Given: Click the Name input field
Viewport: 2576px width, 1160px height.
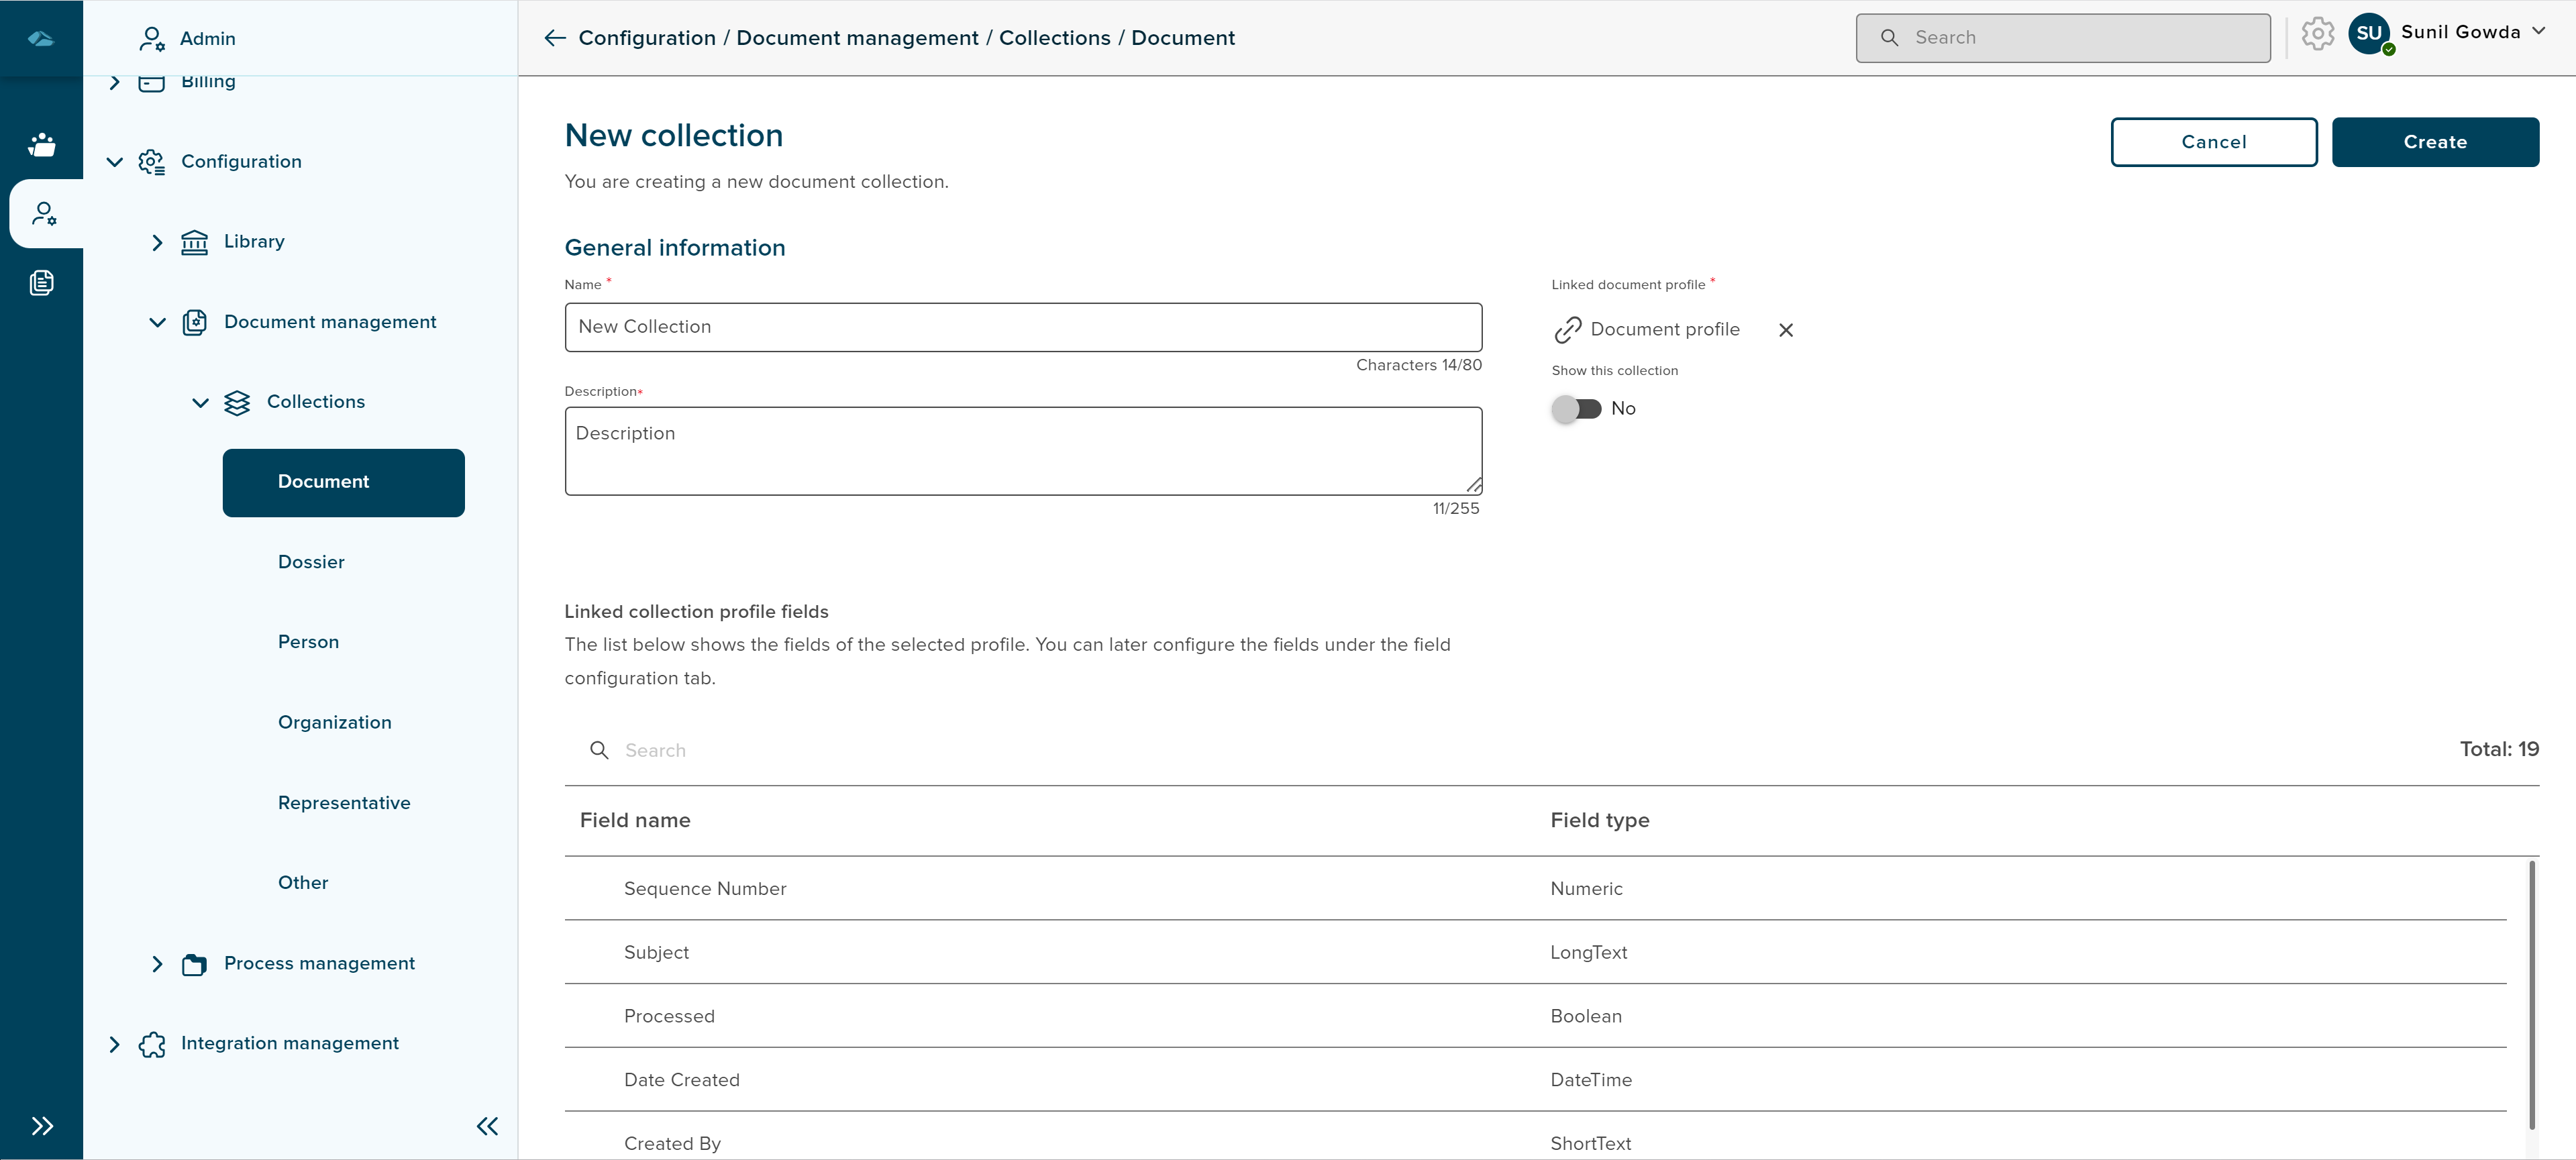Looking at the screenshot, I should (1022, 327).
